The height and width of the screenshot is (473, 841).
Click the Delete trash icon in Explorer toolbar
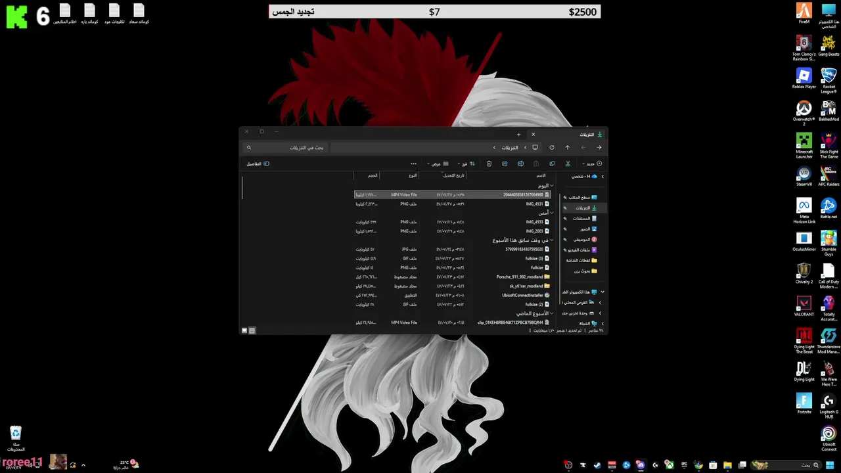point(489,164)
